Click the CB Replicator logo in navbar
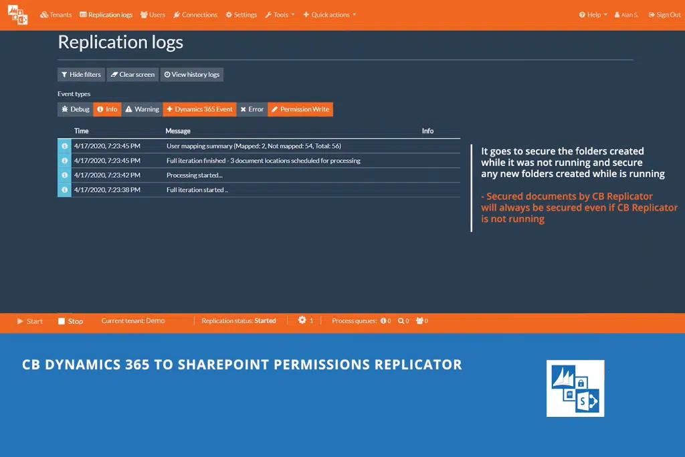The height and width of the screenshot is (457, 685). coord(18,15)
